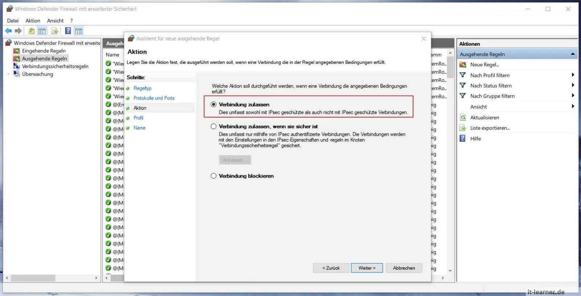Jump to the Profil wizard step
581x296 pixels.
tap(138, 118)
